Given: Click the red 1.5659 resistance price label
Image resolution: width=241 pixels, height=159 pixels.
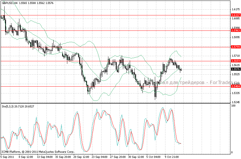Looking at the screenshot, I should click(236, 61).
